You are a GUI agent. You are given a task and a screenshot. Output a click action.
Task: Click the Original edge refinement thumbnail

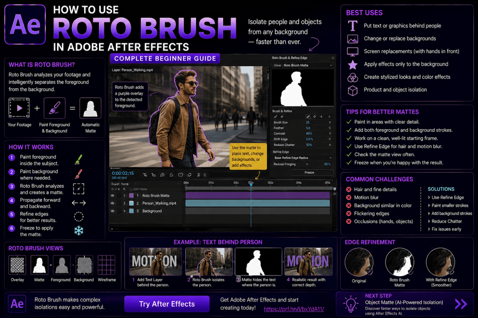[x=359, y=262]
